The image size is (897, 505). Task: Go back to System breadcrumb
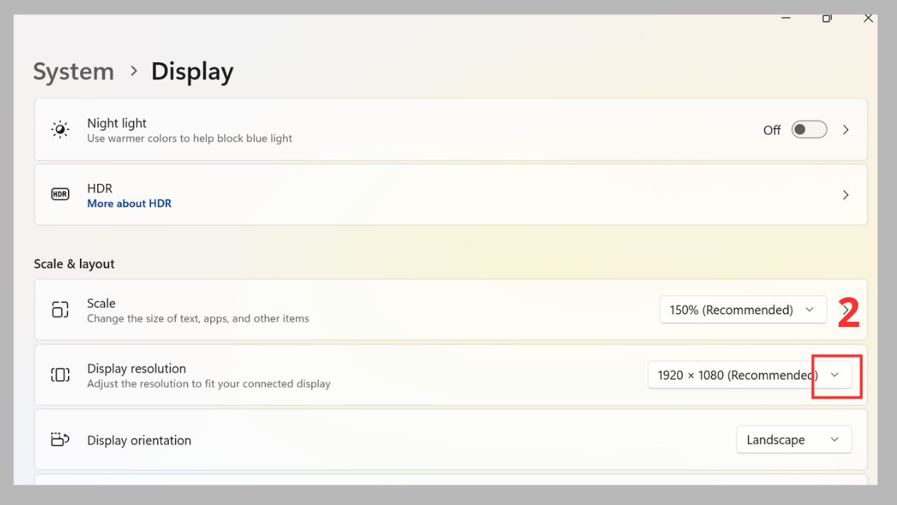point(73,72)
